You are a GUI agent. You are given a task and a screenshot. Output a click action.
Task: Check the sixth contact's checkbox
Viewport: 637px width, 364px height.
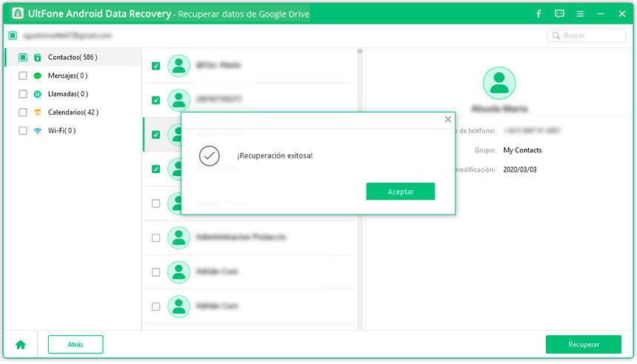[x=156, y=237]
